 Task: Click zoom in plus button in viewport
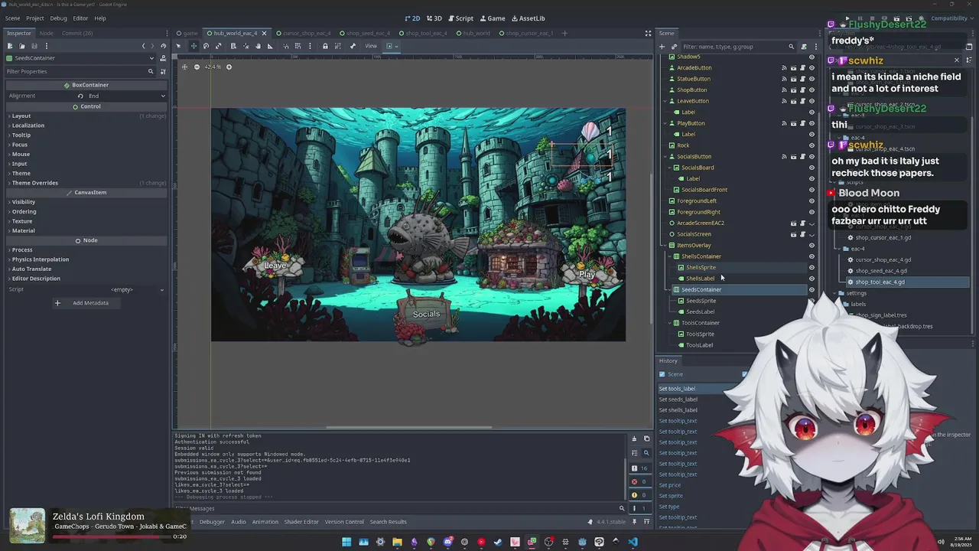pyautogui.click(x=228, y=67)
